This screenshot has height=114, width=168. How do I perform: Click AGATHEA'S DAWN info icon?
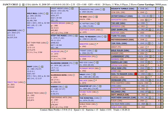(x=102, y=30)
